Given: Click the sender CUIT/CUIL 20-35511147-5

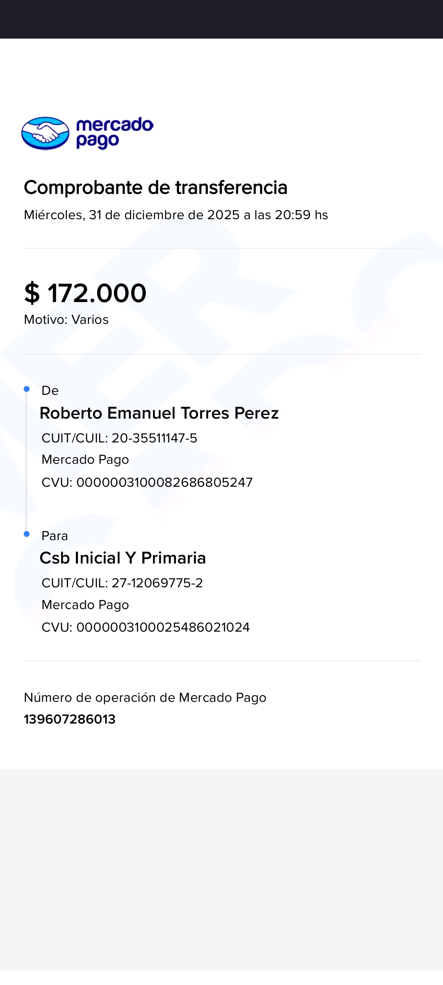Looking at the screenshot, I should [x=119, y=438].
